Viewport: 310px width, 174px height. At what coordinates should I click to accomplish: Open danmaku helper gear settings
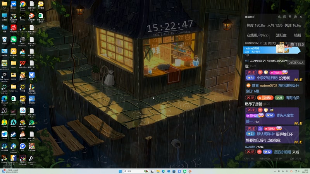295,17
